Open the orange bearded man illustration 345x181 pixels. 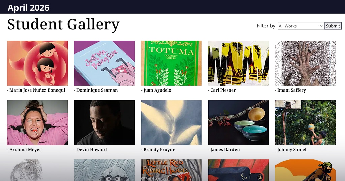point(305,170)
